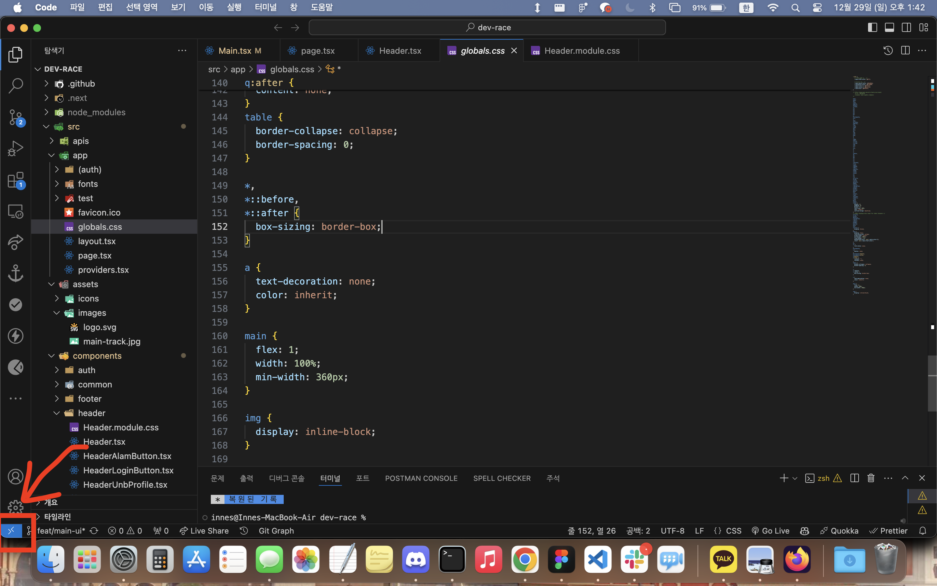The width and height of the screenshot is (937, 586).
Task: Open Discord from the Dock
Action: pos(415,559)
